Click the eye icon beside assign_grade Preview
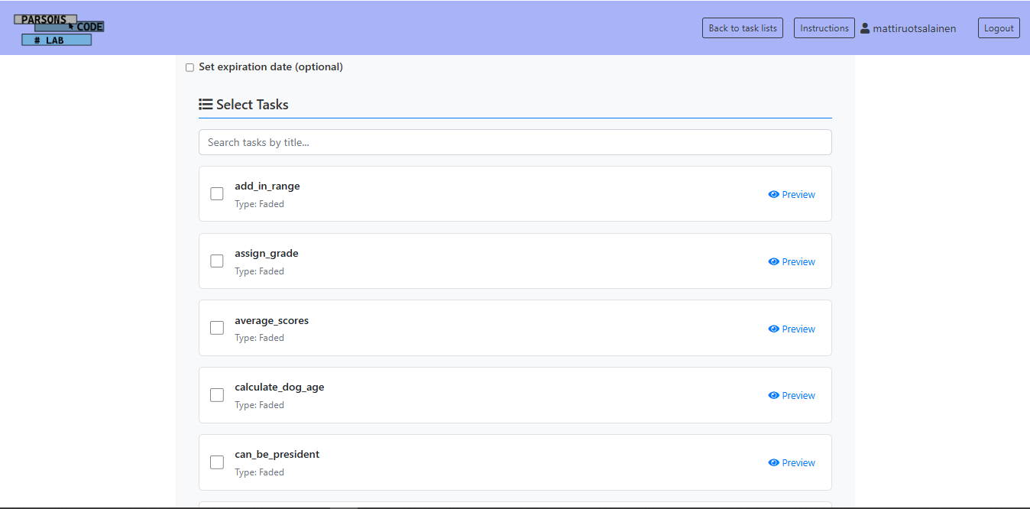Screen dimensions: 1030x509 click(x=774, y=261)
